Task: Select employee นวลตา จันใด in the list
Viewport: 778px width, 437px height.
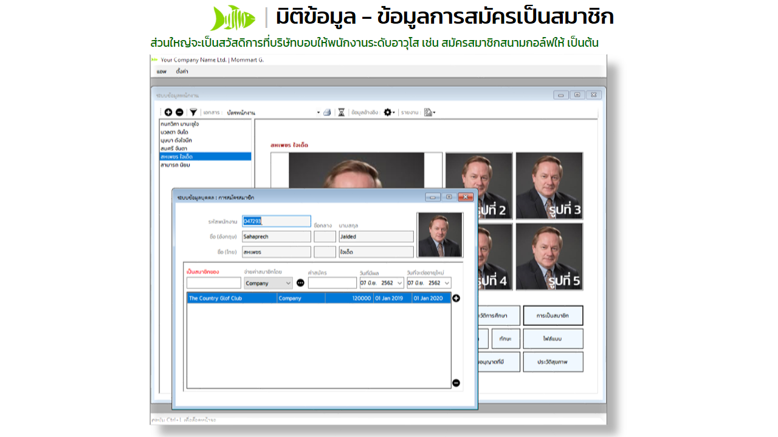Action: pos(205,132)
